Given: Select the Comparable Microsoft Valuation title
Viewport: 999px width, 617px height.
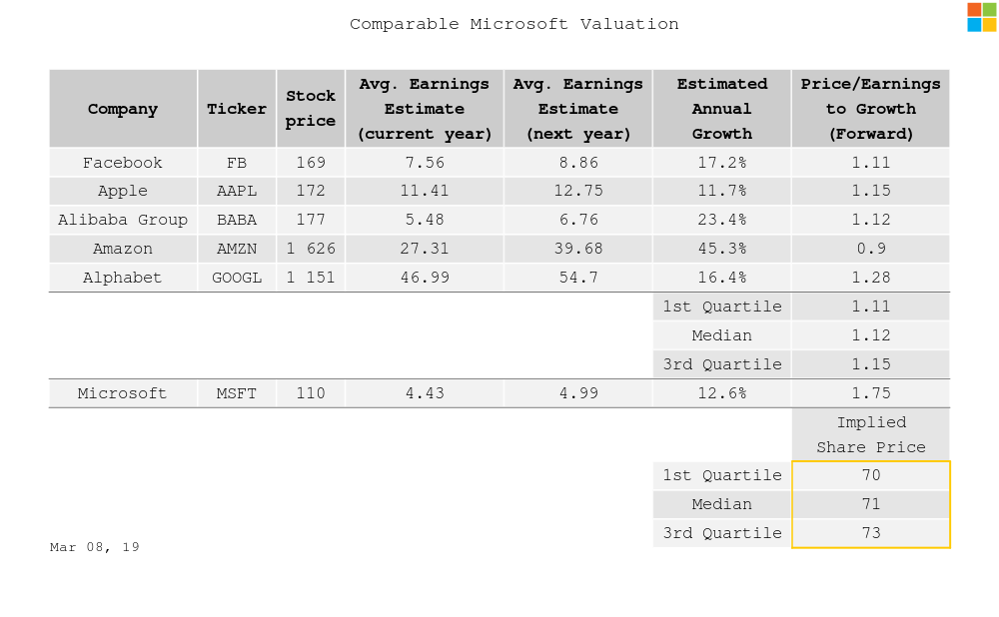Looking at the screenshot, I should [513, 24].
